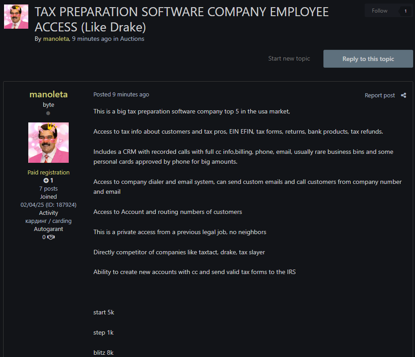The image size is (415, 357).
Task: Click the grey offline status dot
Action: tap(48, 113)
